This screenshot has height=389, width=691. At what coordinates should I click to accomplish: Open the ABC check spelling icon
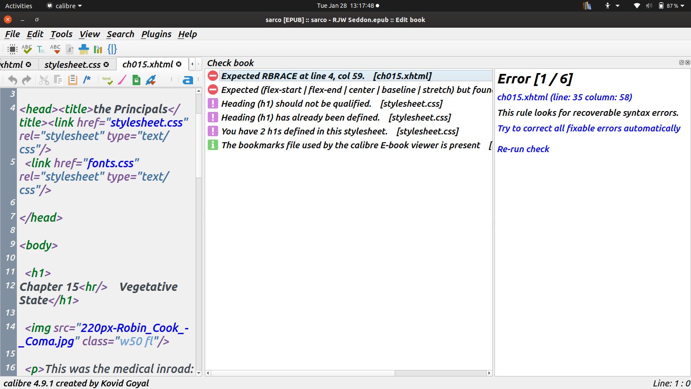55,49
